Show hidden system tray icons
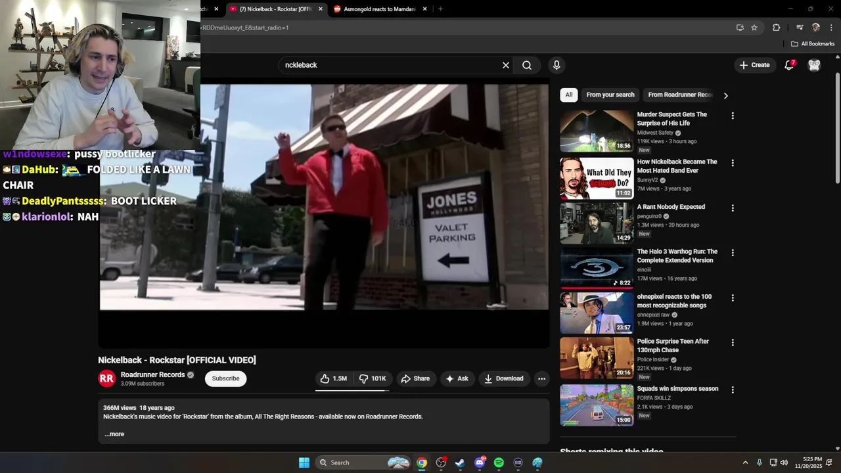 (745, 462)
